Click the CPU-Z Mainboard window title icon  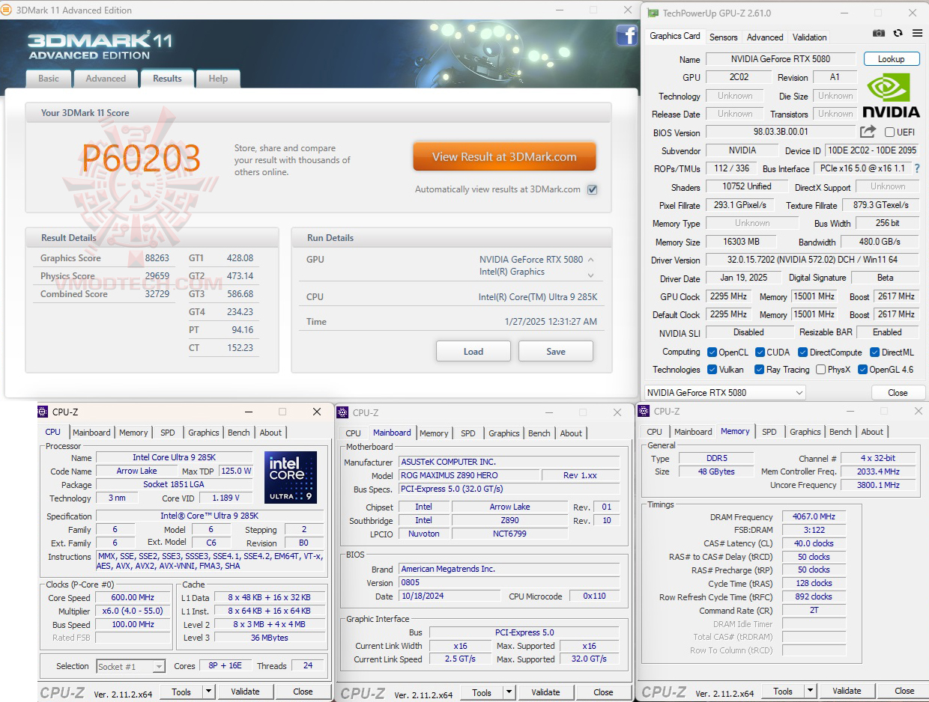(x=343, y=412)
